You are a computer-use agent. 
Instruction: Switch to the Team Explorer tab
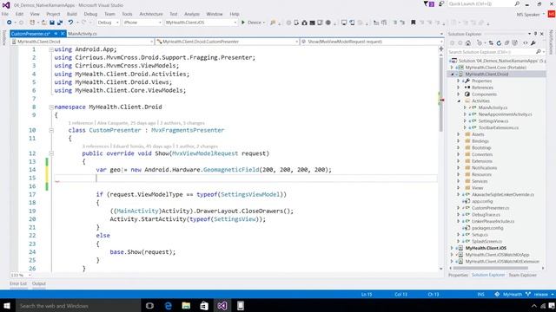[522, 275]
